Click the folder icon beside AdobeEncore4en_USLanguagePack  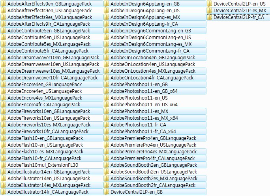click(x=3, y=91)
